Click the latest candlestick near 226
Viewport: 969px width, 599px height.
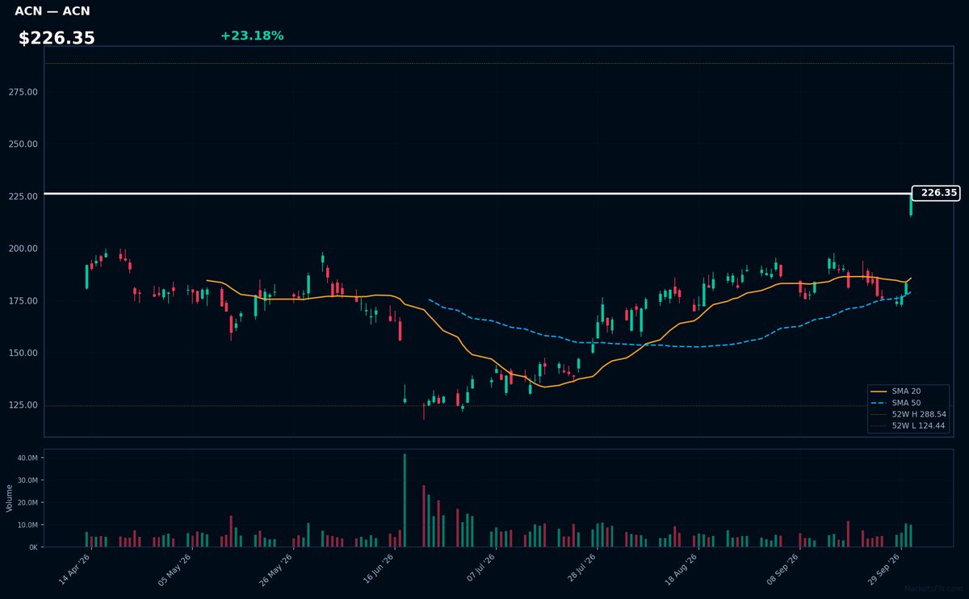tap(911, 204)
